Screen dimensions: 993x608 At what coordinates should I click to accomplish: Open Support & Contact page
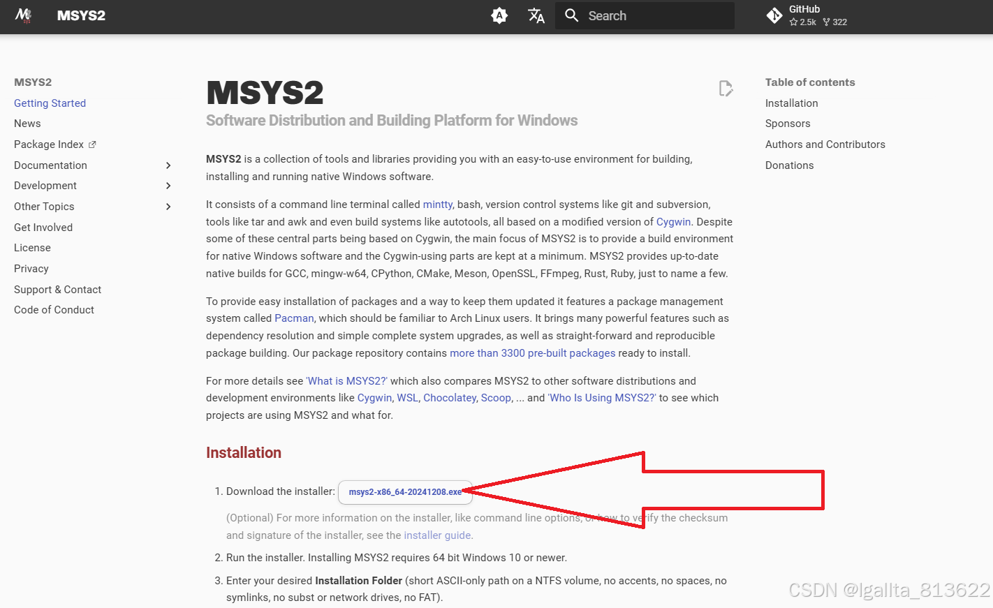click(57, 290)
